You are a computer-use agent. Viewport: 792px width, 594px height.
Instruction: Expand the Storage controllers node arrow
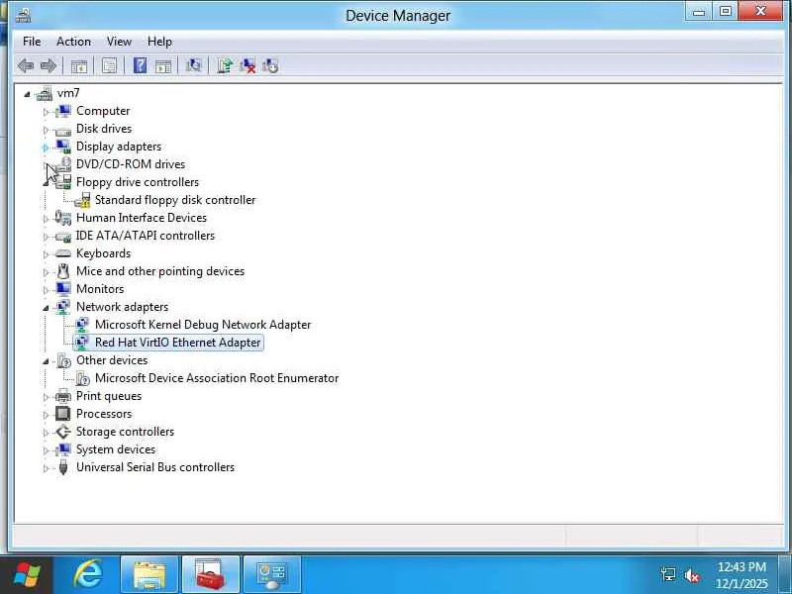(x=46, y=433)
